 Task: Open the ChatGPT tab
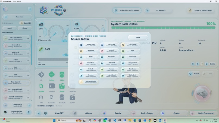(57, 113)
